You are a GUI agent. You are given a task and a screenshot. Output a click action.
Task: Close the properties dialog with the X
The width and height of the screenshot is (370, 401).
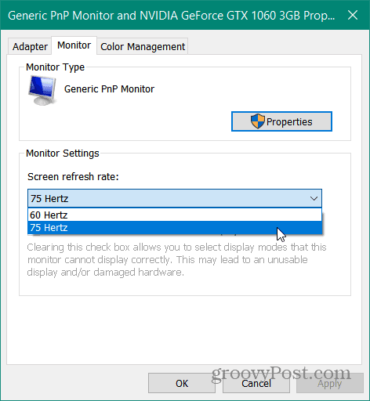click(353, 15)
